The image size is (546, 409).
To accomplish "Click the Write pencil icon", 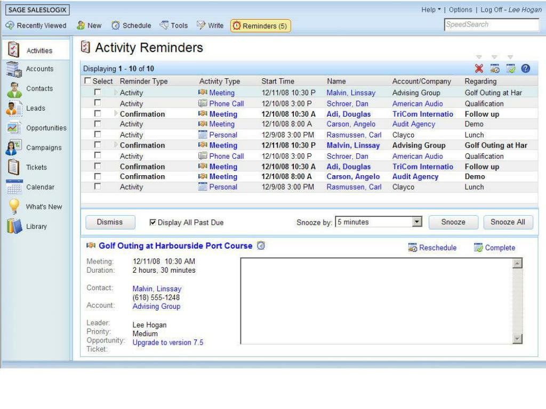I will pos(201,25).
